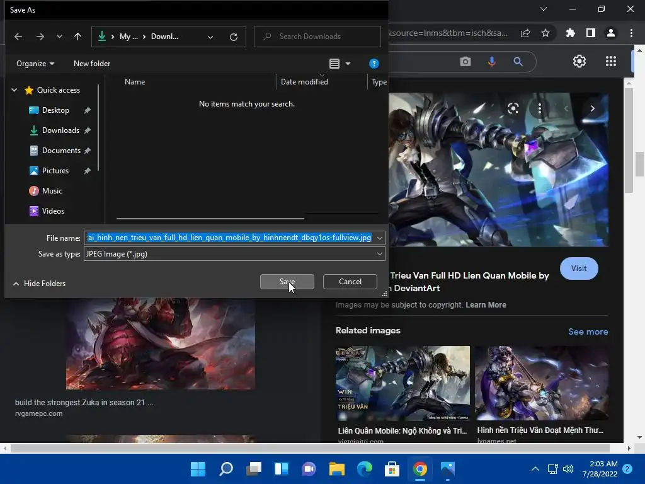Go to next preview image arrow

tap(592, 108)
